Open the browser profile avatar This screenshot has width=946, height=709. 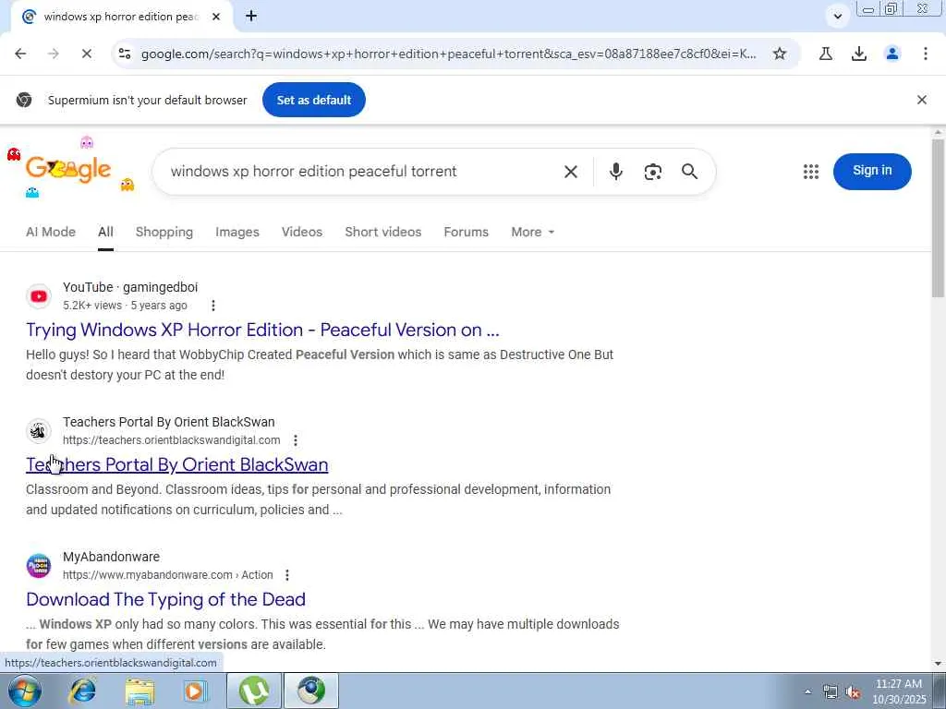(x=892, y=54)
